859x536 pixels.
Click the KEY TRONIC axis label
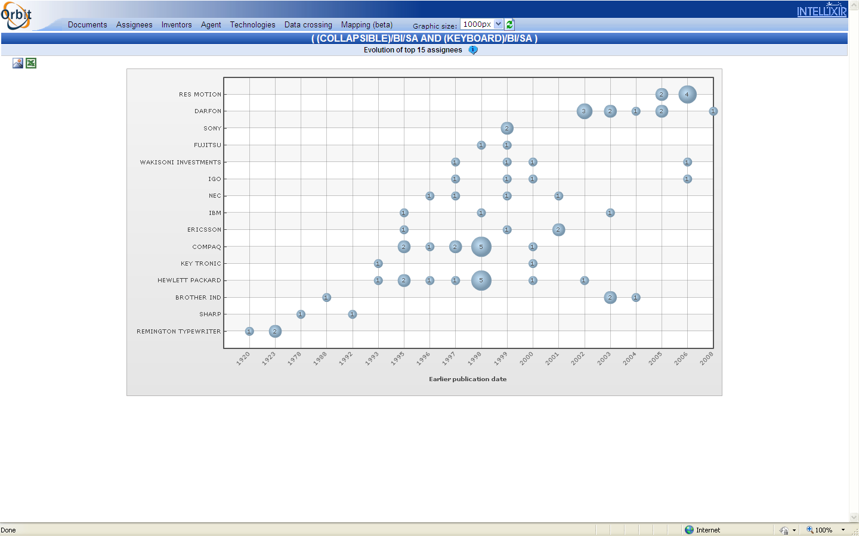(201, 264)
